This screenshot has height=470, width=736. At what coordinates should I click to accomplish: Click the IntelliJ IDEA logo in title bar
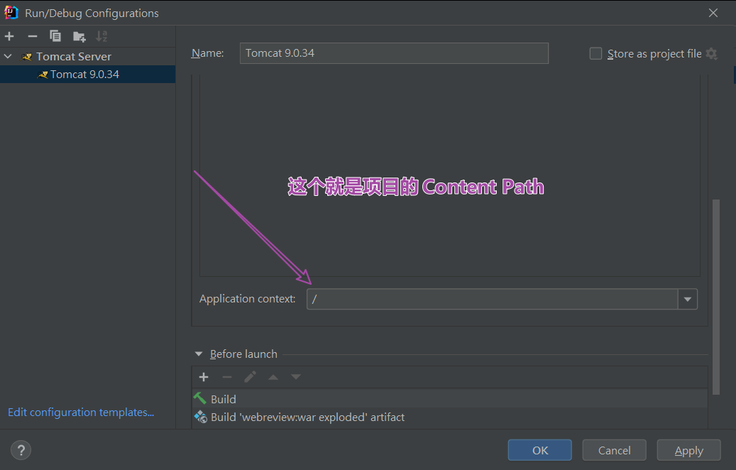[x=11, y=13]
